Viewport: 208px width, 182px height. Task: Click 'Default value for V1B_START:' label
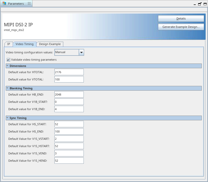point(28,102)
